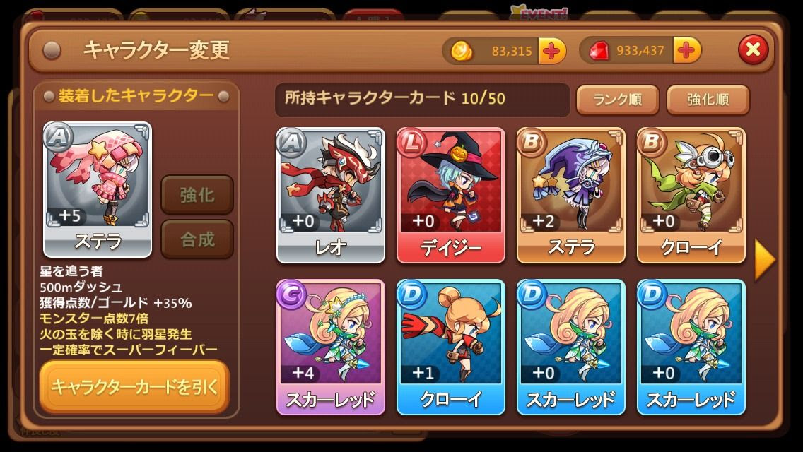Select the B-rank クローイ card
The height and width of the screenshot is (452, 803).
click(x=691, y=196)
